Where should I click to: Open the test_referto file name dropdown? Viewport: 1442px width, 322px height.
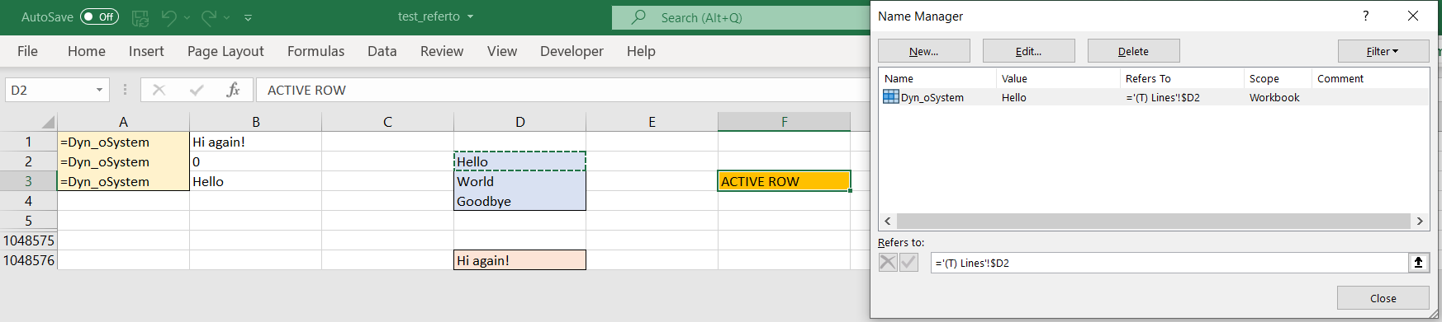pyautogui.click(x=470, y=16)
